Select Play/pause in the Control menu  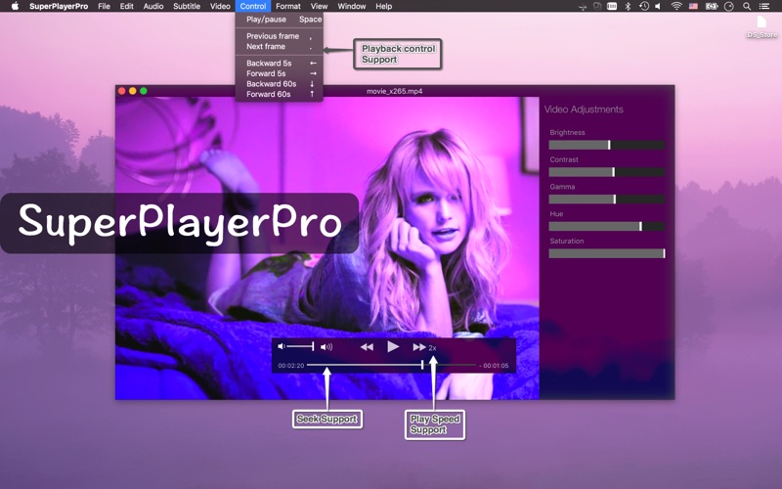pyautogui.click(x=280, y=20)
